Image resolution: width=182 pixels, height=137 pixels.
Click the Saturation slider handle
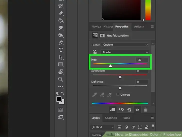click(x=120, y=77)
